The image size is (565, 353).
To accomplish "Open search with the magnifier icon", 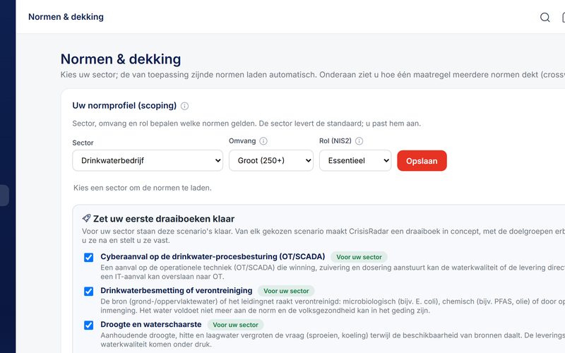I will tap(545, 17).
